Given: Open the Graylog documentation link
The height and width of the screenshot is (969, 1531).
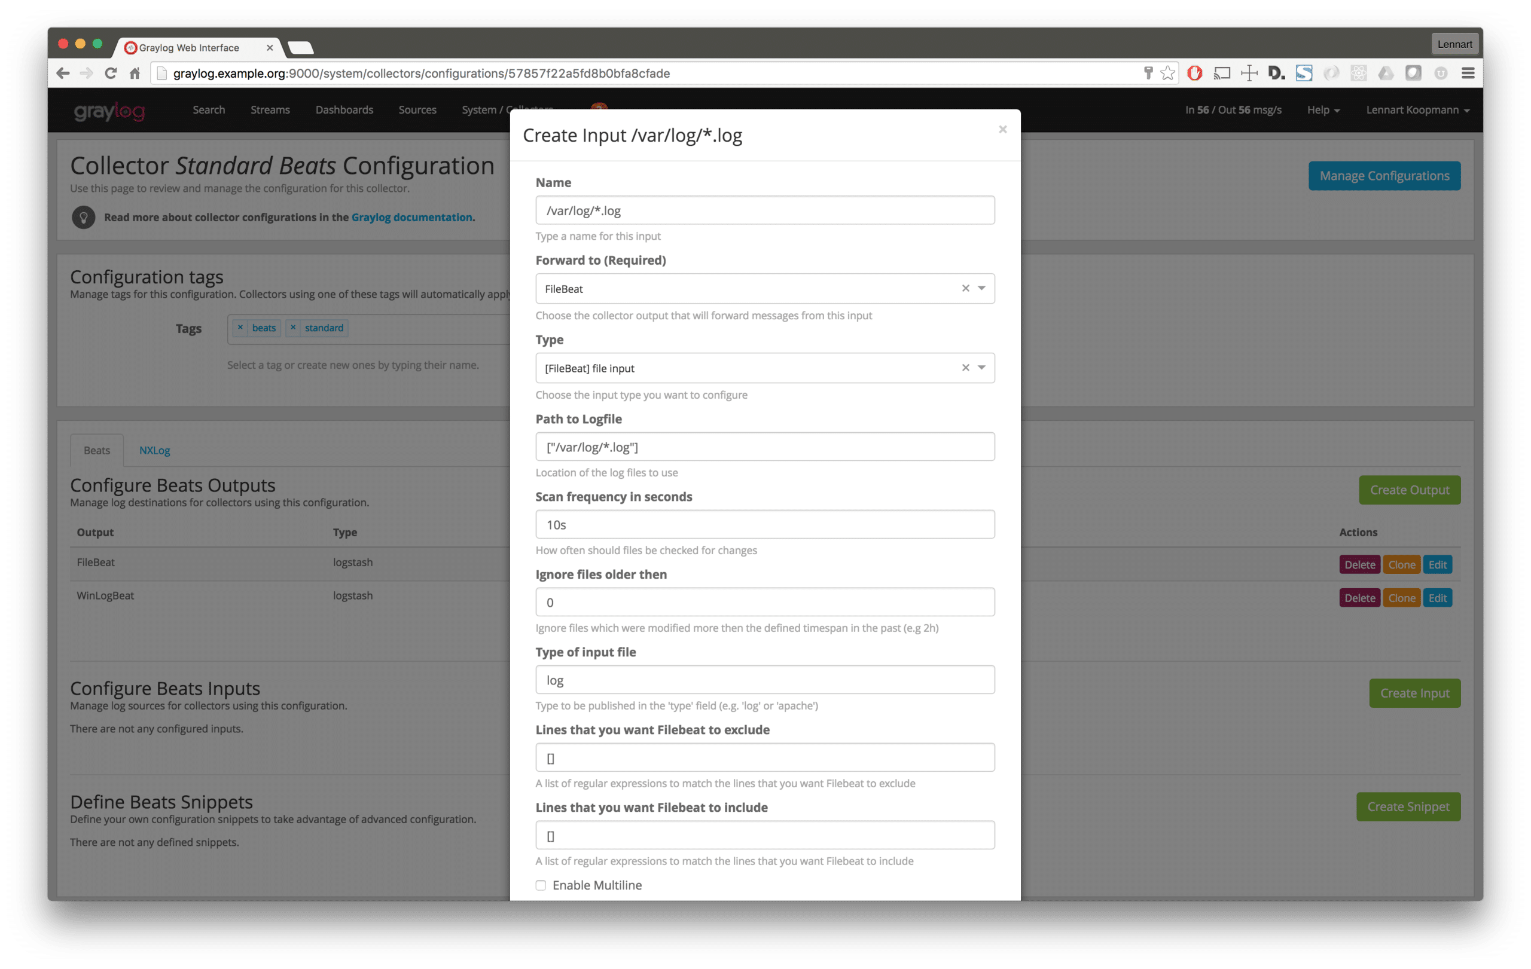Looking at the screenshot, I should pyautogui.click(x=411, y=218).
